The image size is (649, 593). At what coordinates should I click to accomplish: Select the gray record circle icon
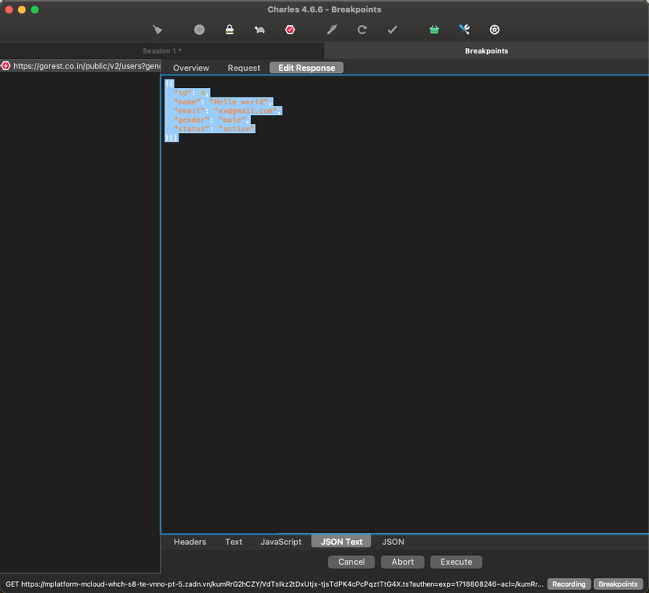[x=199, y=29]
